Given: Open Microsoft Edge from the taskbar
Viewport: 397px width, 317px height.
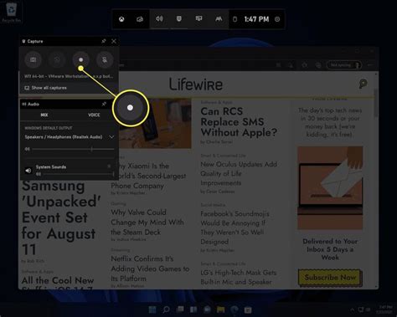Looking at the screenshot, I should point(235,309).
